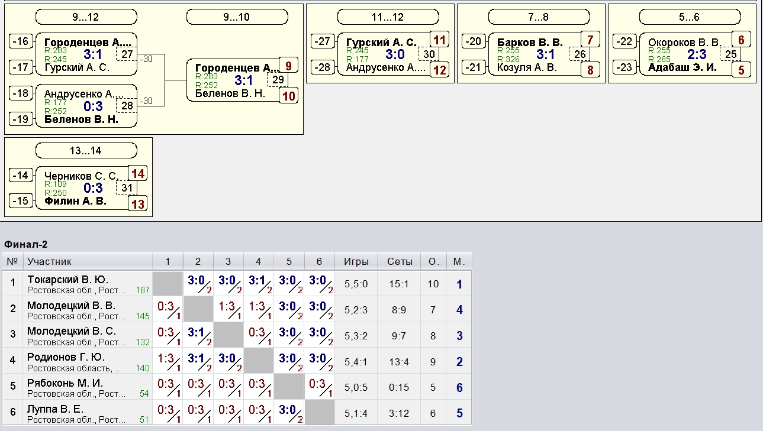The image size is (763, 431).
Task: Click the -23 seed label
Action: pos(624,67)
